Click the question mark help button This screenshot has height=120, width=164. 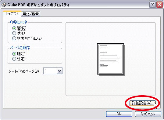[152, 5]
